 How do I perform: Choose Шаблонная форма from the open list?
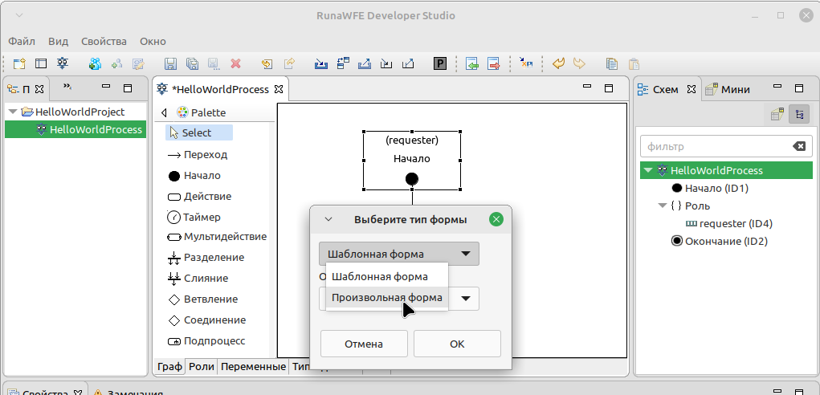tap(387, 276)
